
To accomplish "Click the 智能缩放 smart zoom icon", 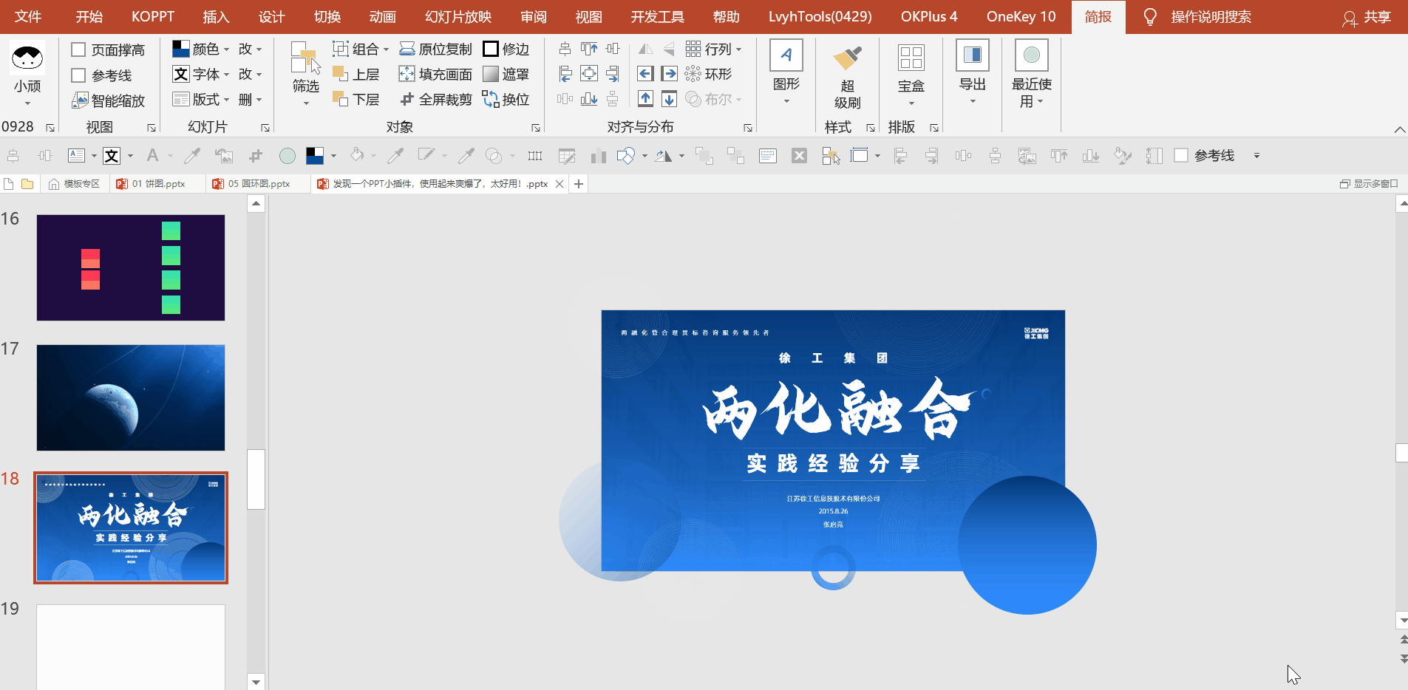I will [80, 100].
